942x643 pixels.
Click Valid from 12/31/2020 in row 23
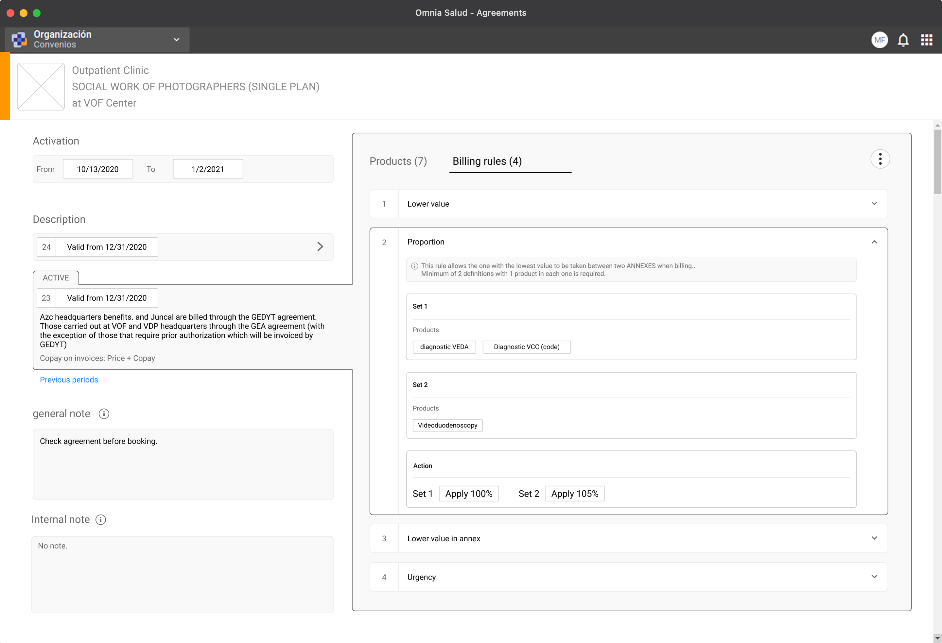(107, 298)
